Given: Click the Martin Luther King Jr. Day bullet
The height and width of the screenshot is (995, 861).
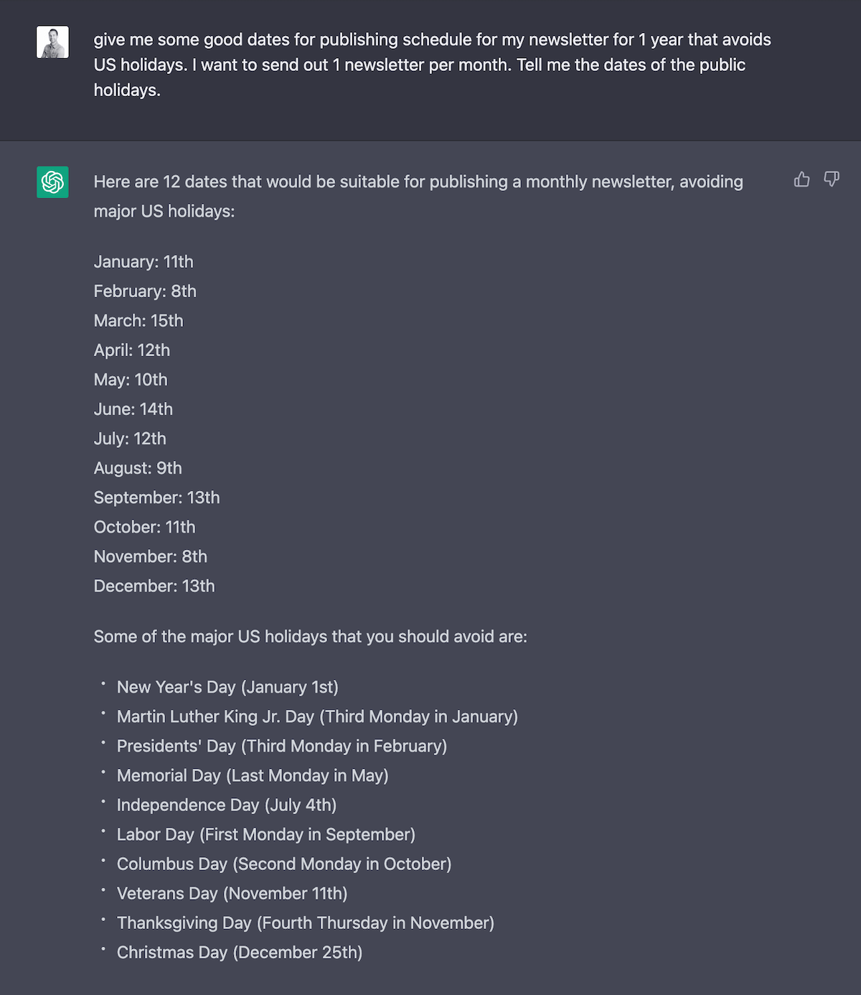Looking at the screenshot, I should (x=317, y=716).
